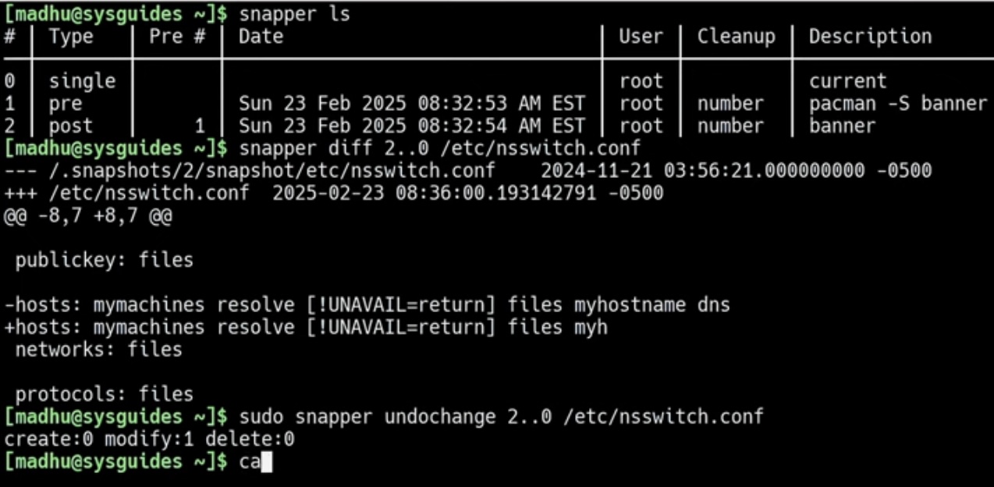Click the pre snapshot date 08:32:53
Image resolution: width=994 pixels, height=487 pixels.
(411, 103)
